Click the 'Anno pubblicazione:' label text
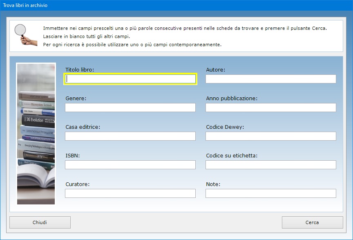353x240 pixels. 232,99
